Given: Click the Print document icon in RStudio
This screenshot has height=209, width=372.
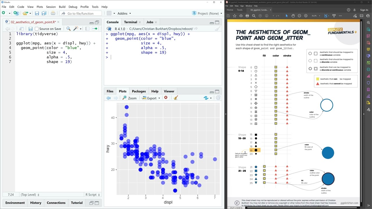Looking at the screenshot, I should (53, 13).
